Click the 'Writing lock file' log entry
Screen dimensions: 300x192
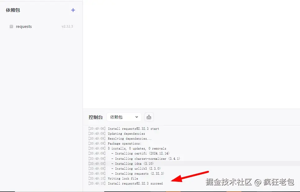[119, 178]
